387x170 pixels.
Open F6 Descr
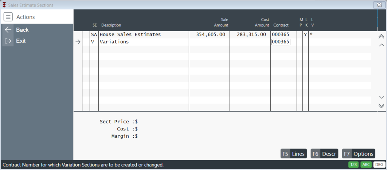click(324, 154)
